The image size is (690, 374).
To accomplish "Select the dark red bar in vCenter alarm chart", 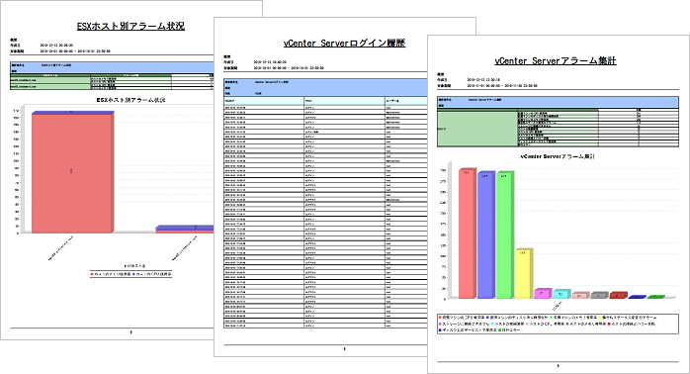I will (618, 295).
